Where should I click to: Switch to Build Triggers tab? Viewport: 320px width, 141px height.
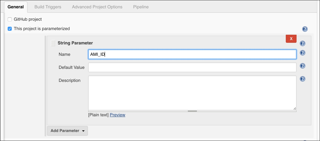[x=48, y=7]
